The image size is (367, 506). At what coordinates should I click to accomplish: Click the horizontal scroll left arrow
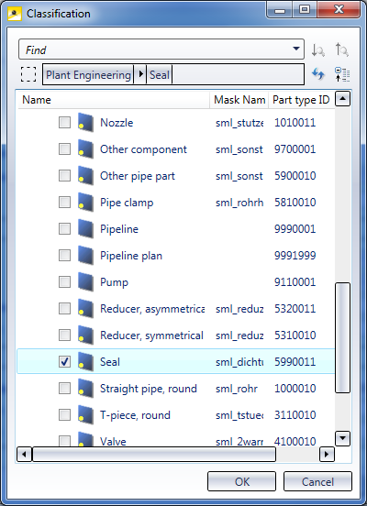(x=24, y=454)
